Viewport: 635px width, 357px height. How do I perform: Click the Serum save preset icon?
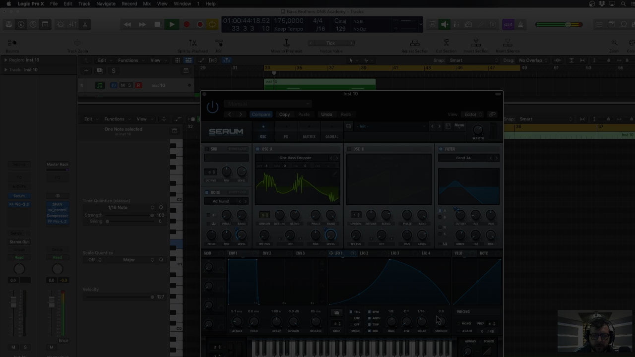[349, 126]
